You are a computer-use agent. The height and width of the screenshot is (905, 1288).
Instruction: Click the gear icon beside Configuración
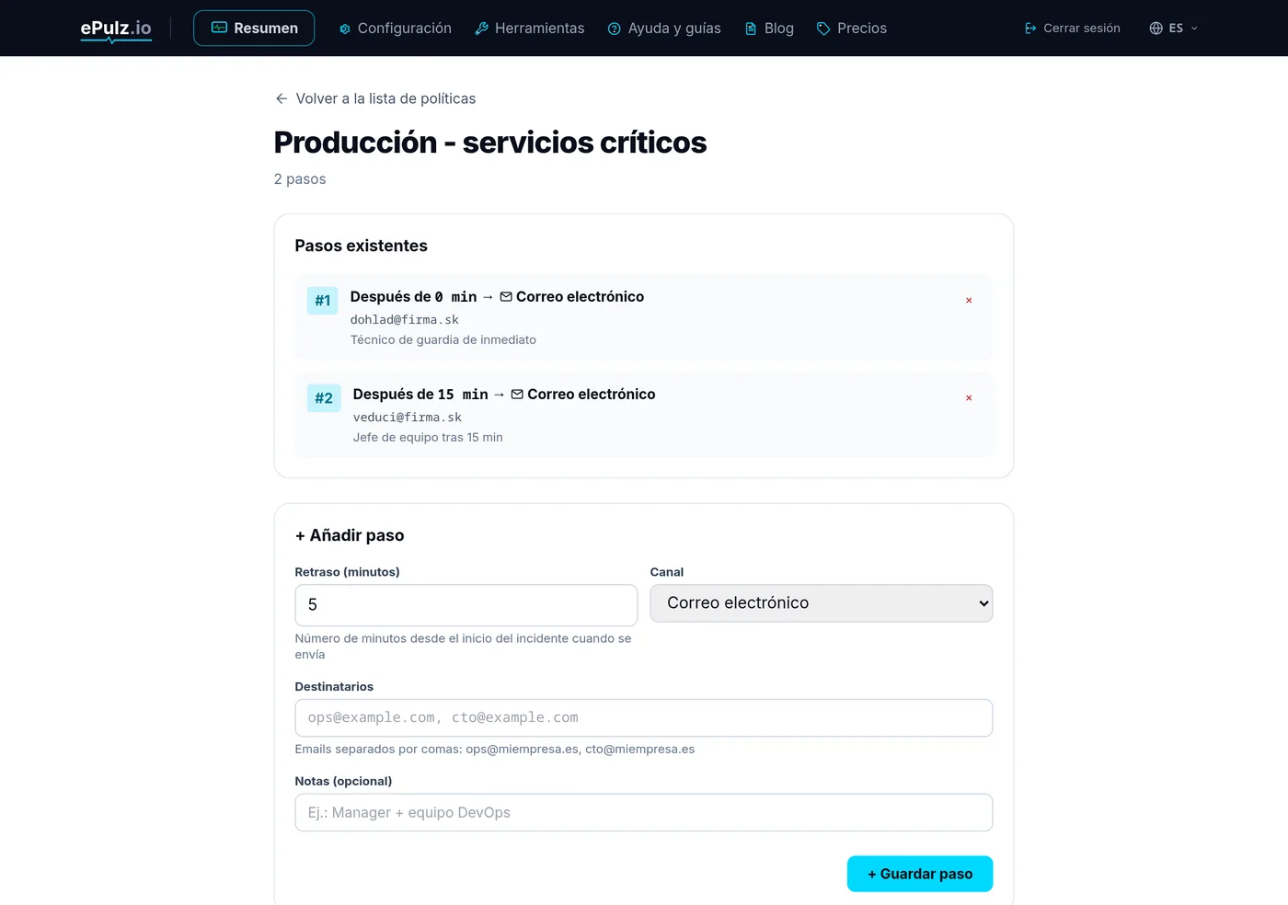point(345,29)
